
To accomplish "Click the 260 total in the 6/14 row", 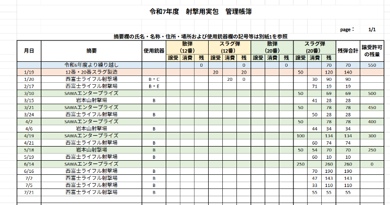I will (348, 164).
